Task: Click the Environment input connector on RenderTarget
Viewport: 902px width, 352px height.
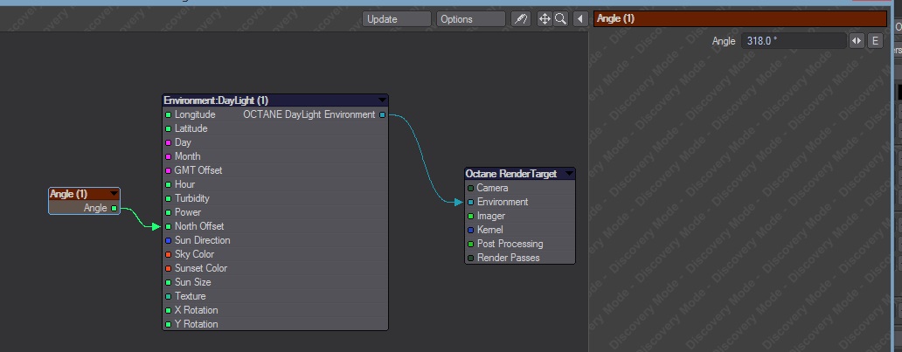Action: (470, 202)
